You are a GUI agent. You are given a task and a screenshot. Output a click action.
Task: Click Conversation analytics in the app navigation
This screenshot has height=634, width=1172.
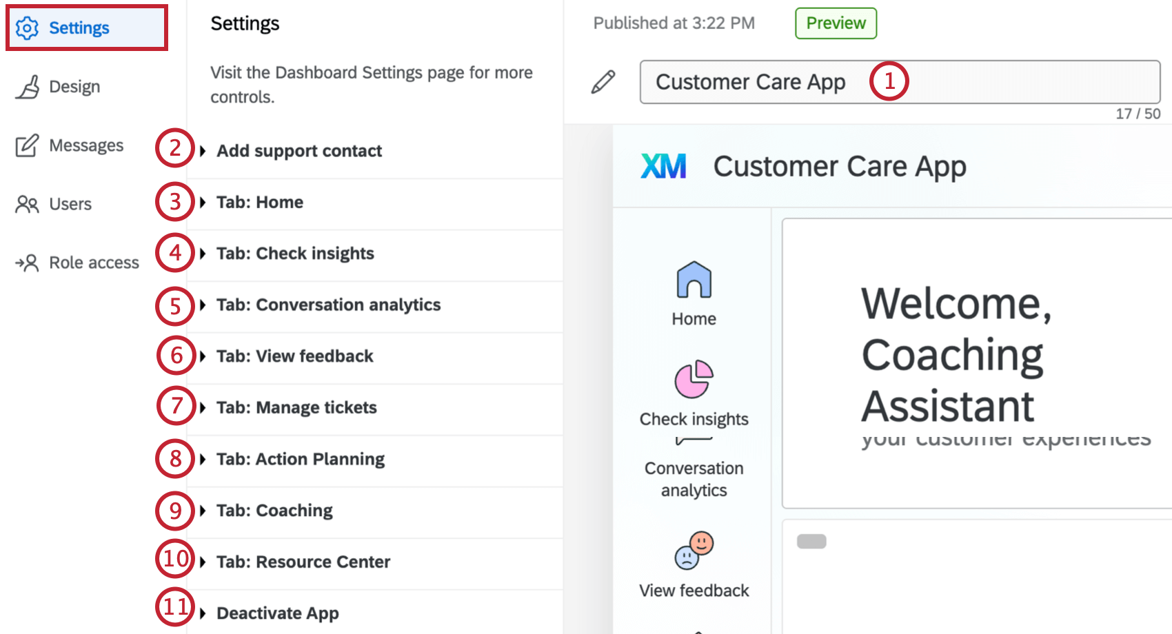(x=694, y=479)
